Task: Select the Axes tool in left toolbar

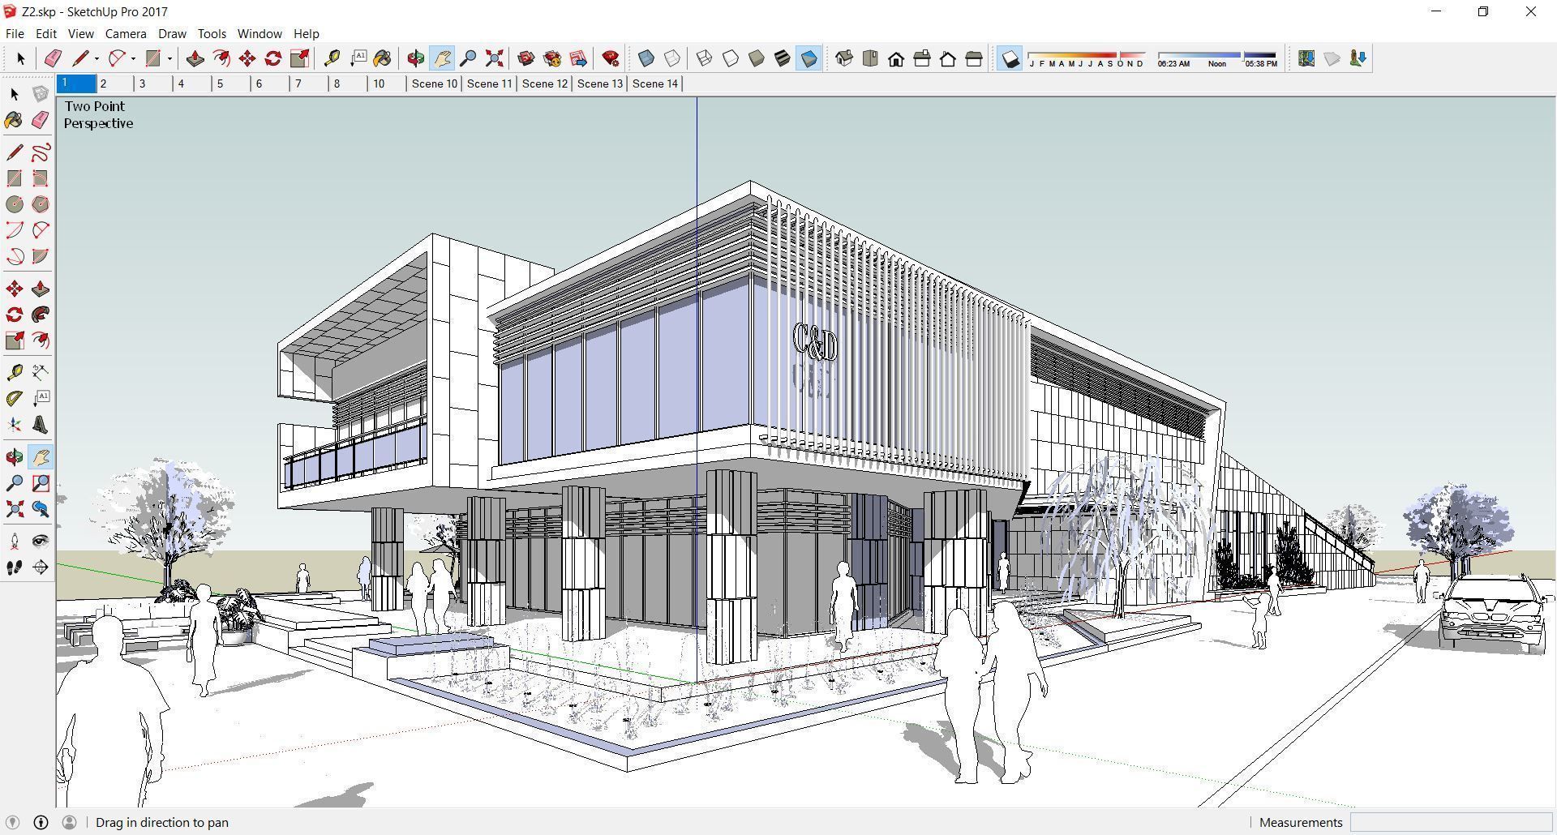Action: (x=15, y=425)
